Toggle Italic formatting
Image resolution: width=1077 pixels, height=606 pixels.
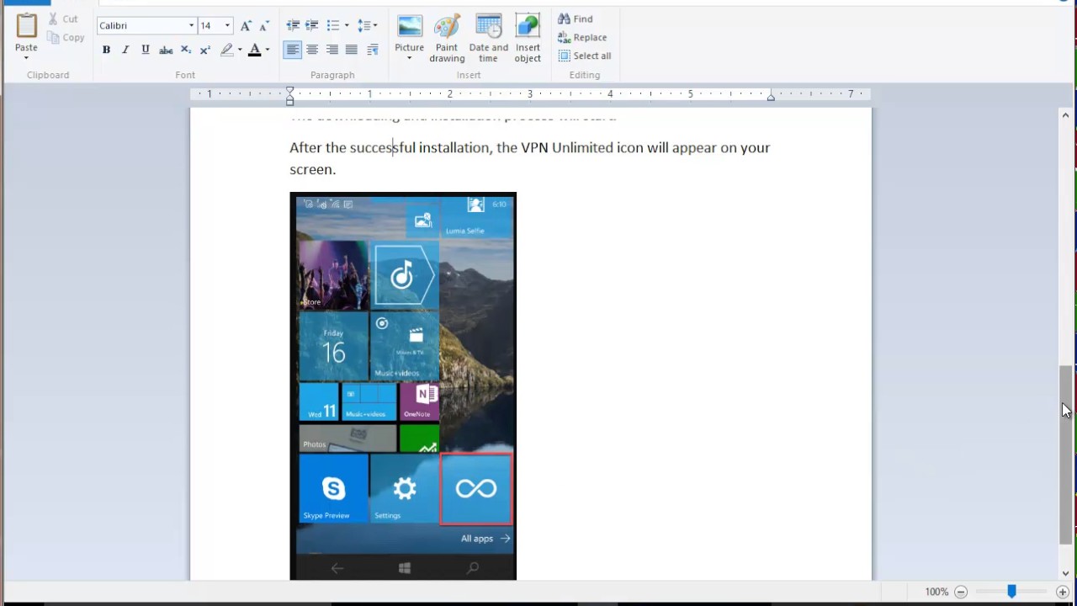click(x=125, y=50)
